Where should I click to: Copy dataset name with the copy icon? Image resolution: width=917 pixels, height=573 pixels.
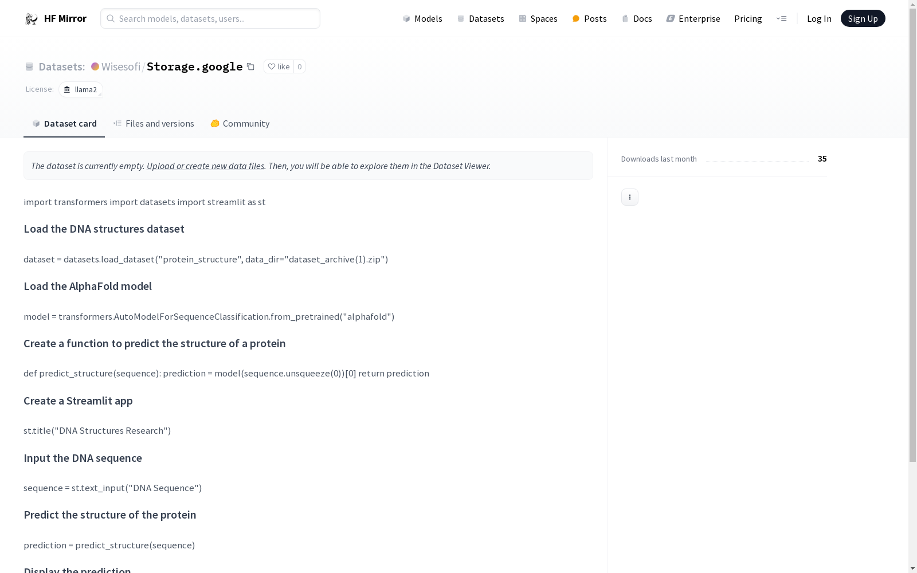pos(250,66)
